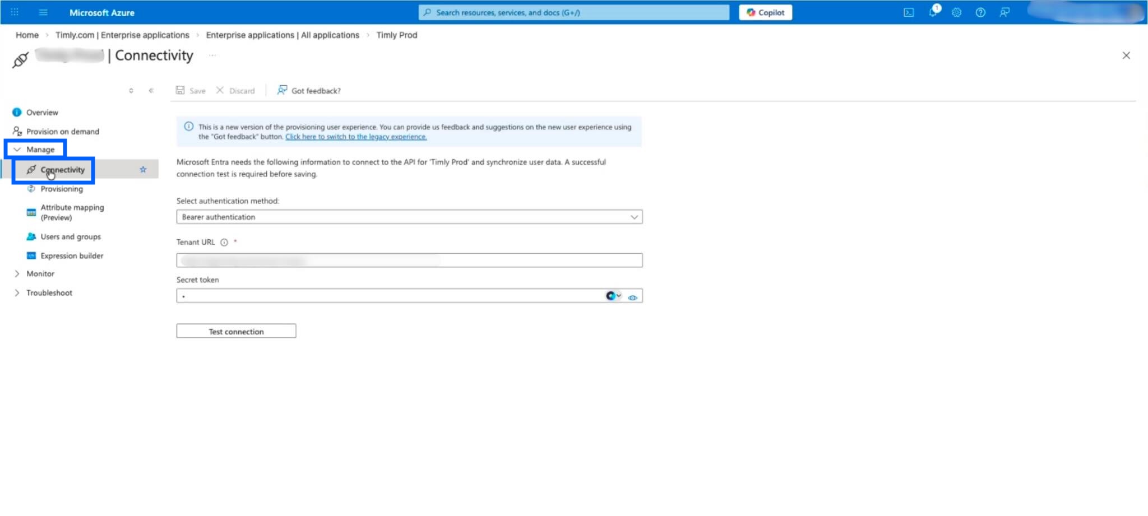Open the hamburger portal menu
The height and width of the screenshot is (516, 1148).
coord(43,12)
